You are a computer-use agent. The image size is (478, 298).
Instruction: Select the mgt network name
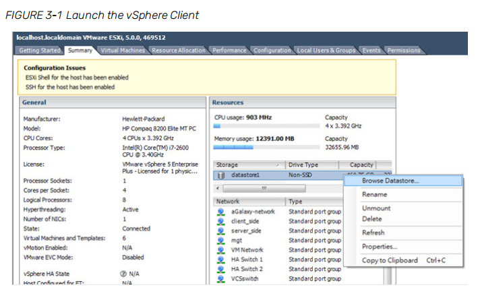(x=237, y=241)
